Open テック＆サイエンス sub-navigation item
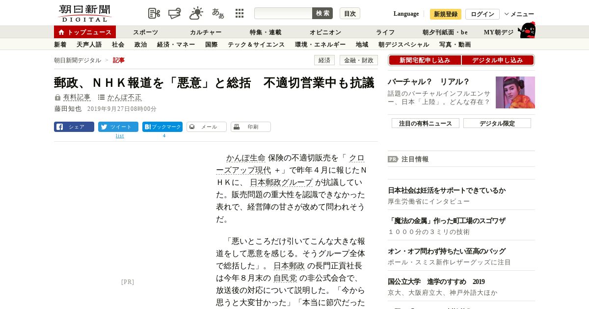Screen dimensions: 589x309 pos(256,45)
